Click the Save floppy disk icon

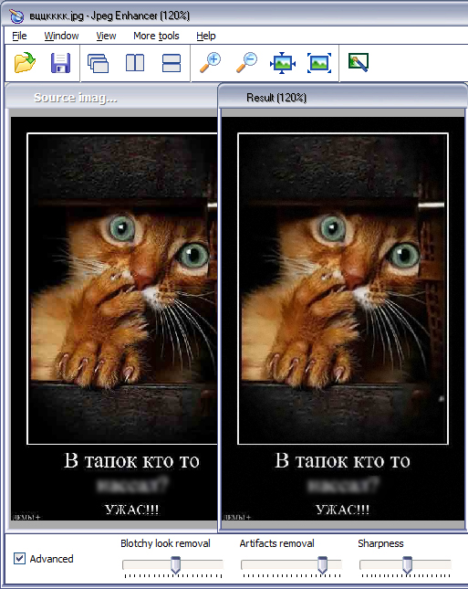click(60, 63)
